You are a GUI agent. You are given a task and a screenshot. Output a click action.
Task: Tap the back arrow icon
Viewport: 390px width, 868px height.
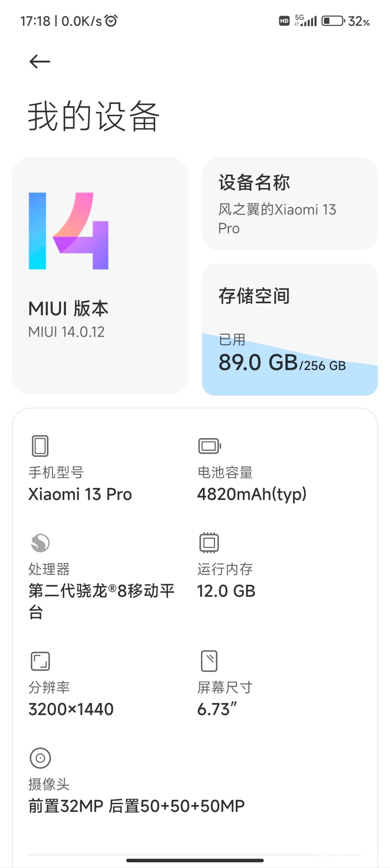(x=40, y=62)
